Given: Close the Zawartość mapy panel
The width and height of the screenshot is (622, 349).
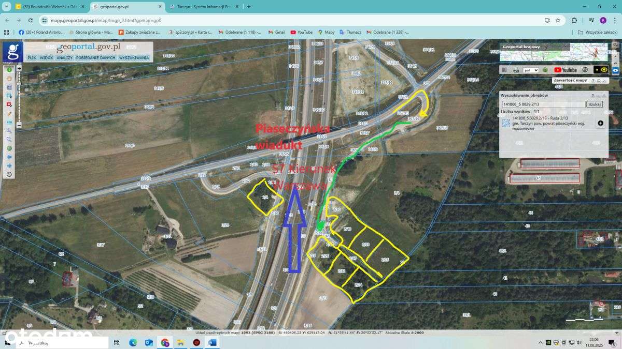Looking at the screenshot, I should [604, 81].
